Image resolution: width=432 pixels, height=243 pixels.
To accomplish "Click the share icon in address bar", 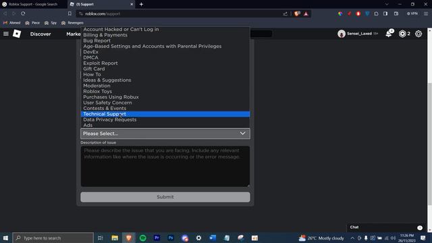I will pyautogui.click(x=285, y=13).
